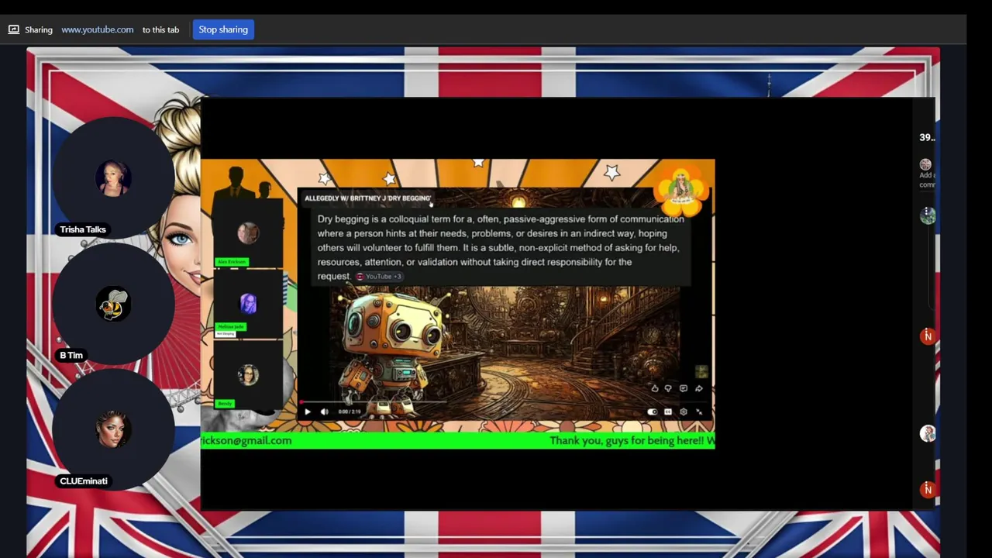Image resolution: width=992 pixels, height=558 pixels.
Task: Click the exit full screen icon
Action: tap(699, 412)
